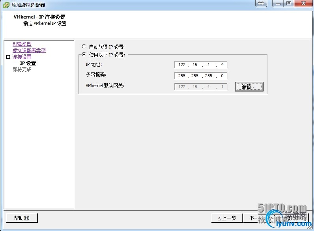Screen dimensions: 314x231
Task: Select the automatic IP settings radio button
Action: point(84,47)
